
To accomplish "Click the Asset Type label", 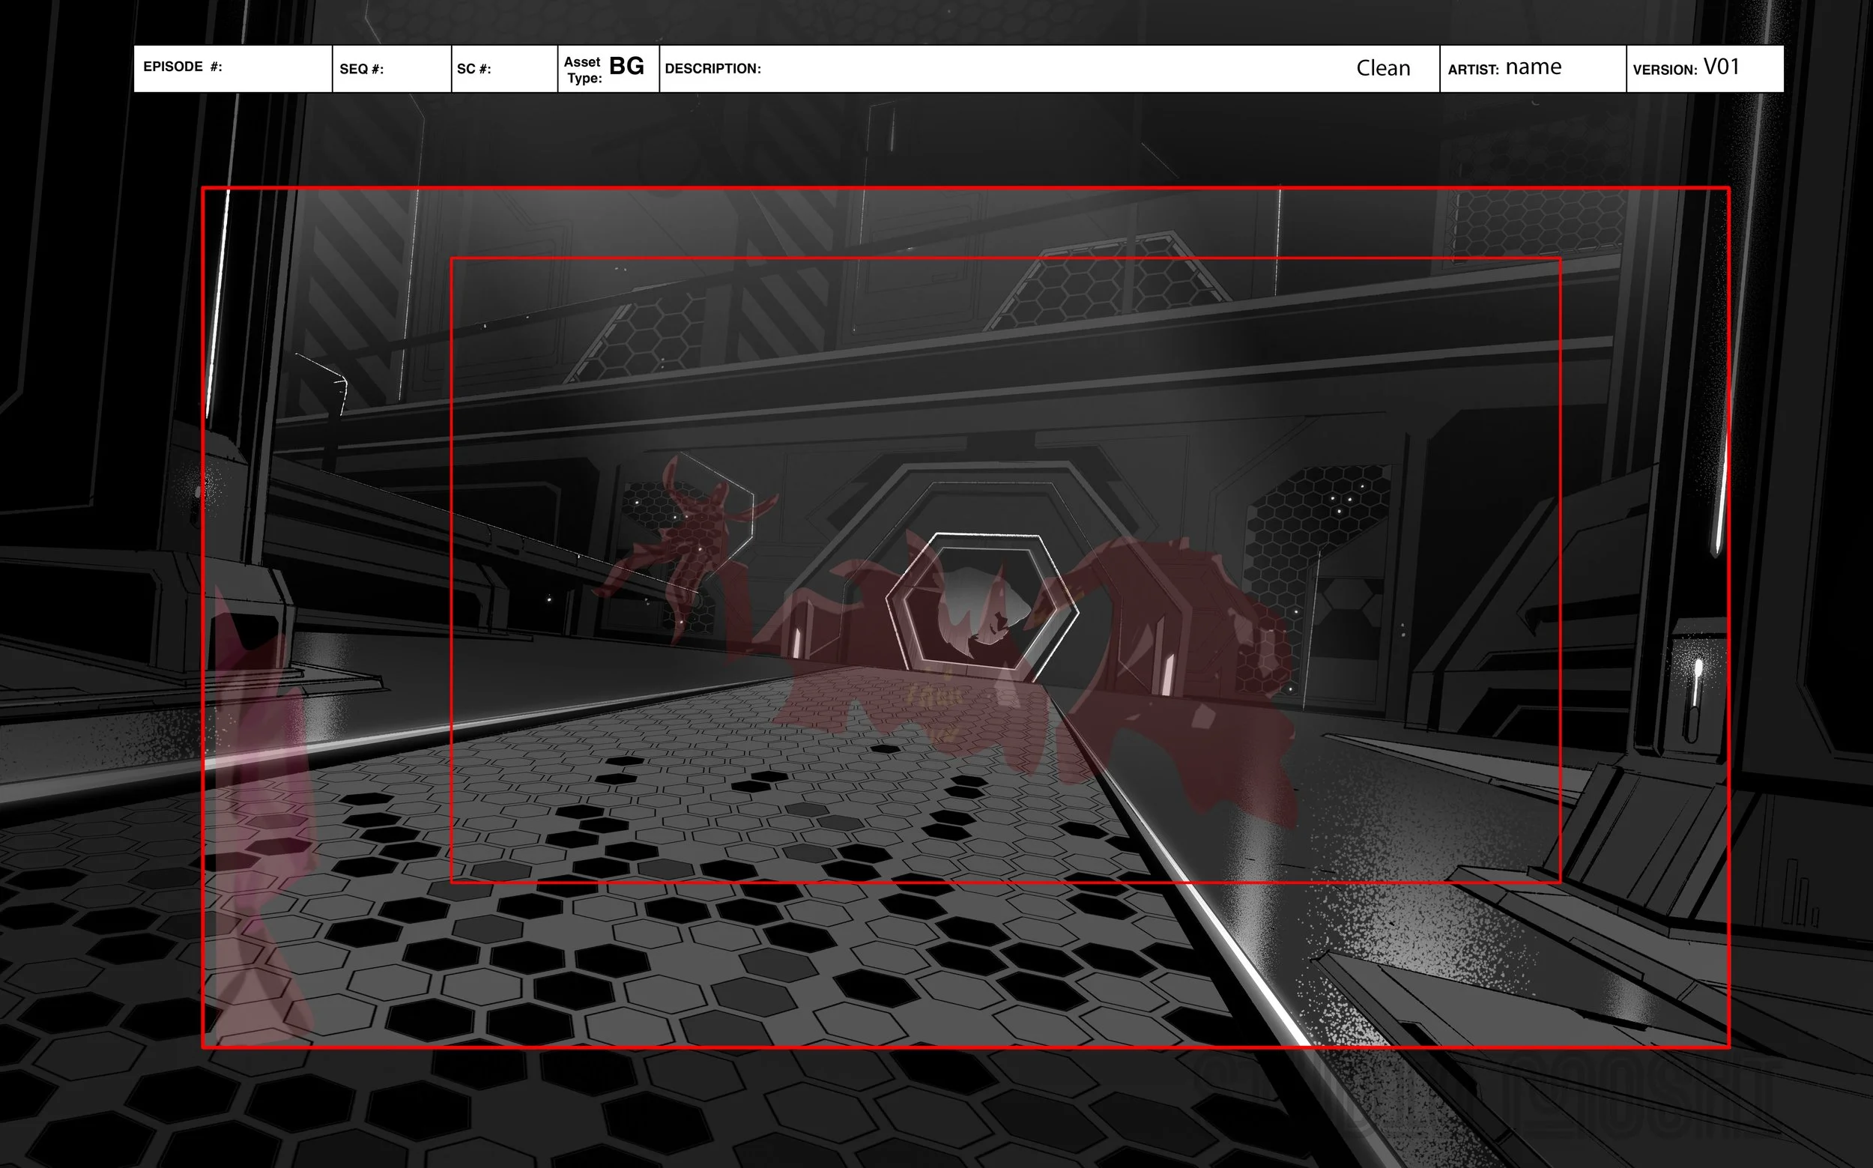I will click(x=582, y=70).
